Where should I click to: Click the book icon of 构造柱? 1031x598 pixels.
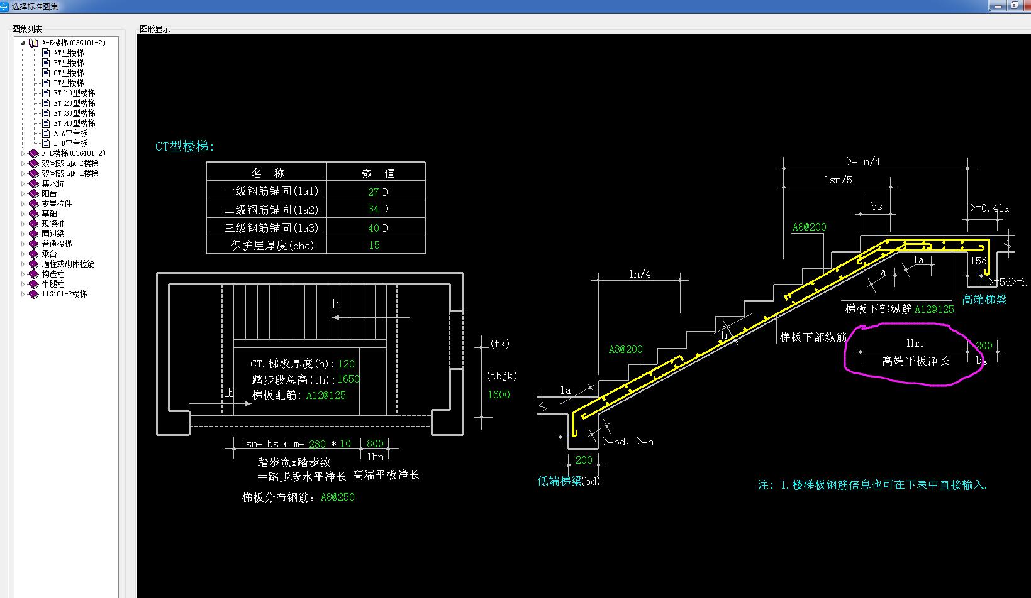pos(34,274)
